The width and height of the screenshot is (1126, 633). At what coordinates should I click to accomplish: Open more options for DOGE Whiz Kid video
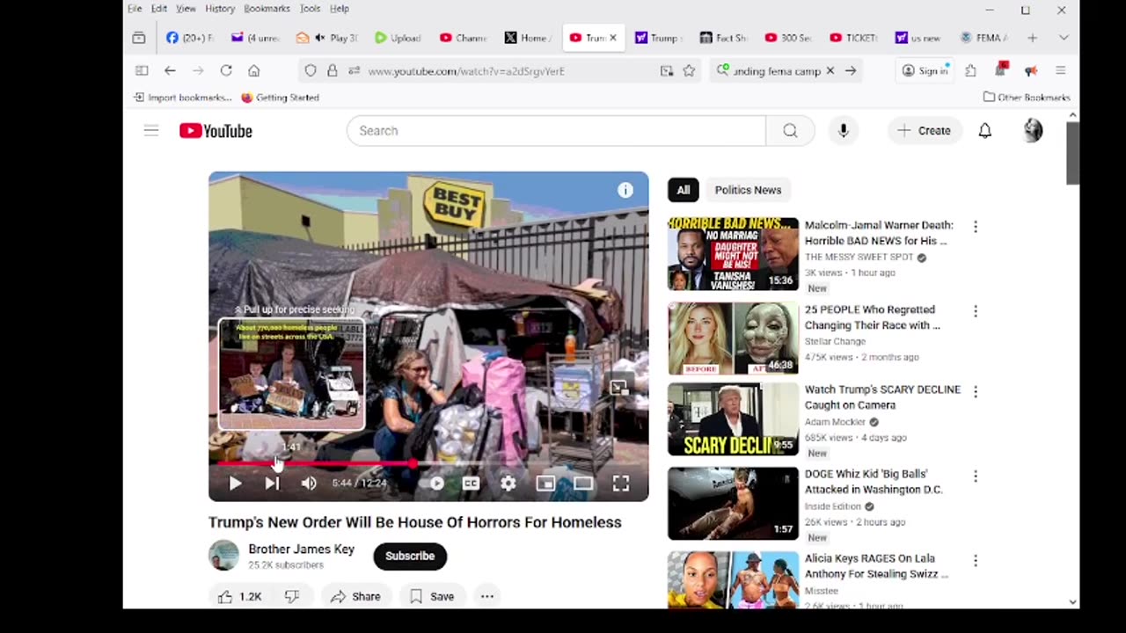pyautogui.click(x=975, y=476)
